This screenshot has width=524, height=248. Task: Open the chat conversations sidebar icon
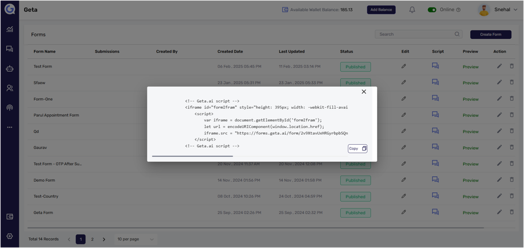(x=10, y=49)
